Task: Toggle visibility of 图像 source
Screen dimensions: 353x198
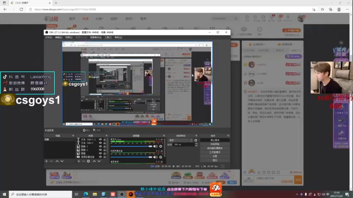Action: (x=100, y=153)
